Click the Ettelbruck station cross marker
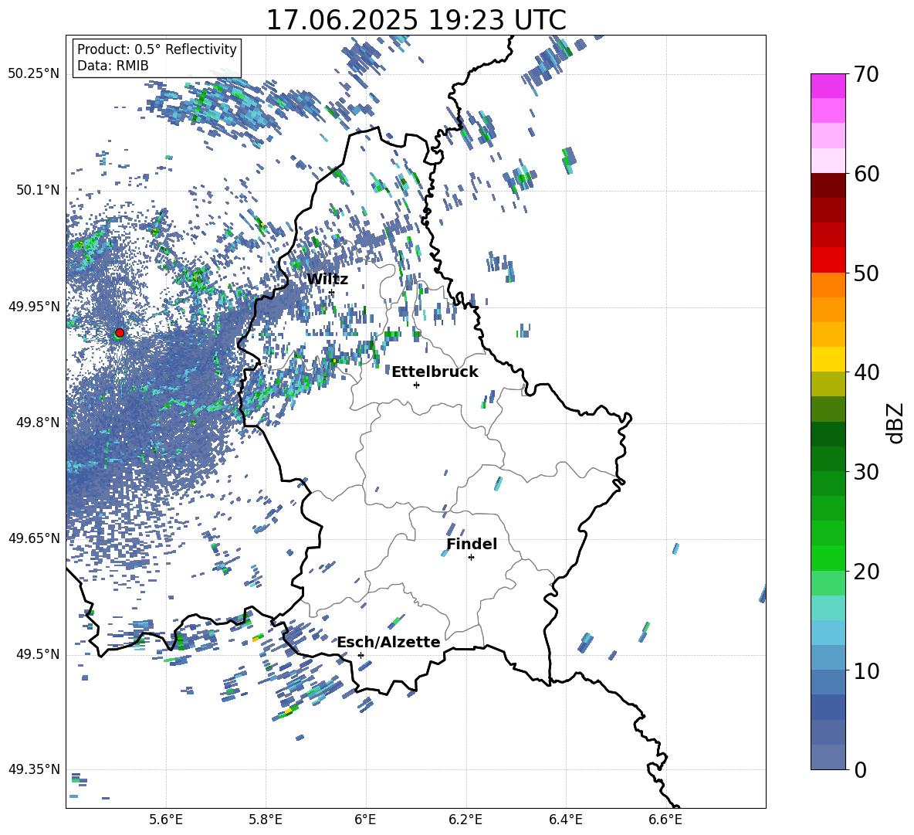Viewport: 914px width, 835px height. 416,385
